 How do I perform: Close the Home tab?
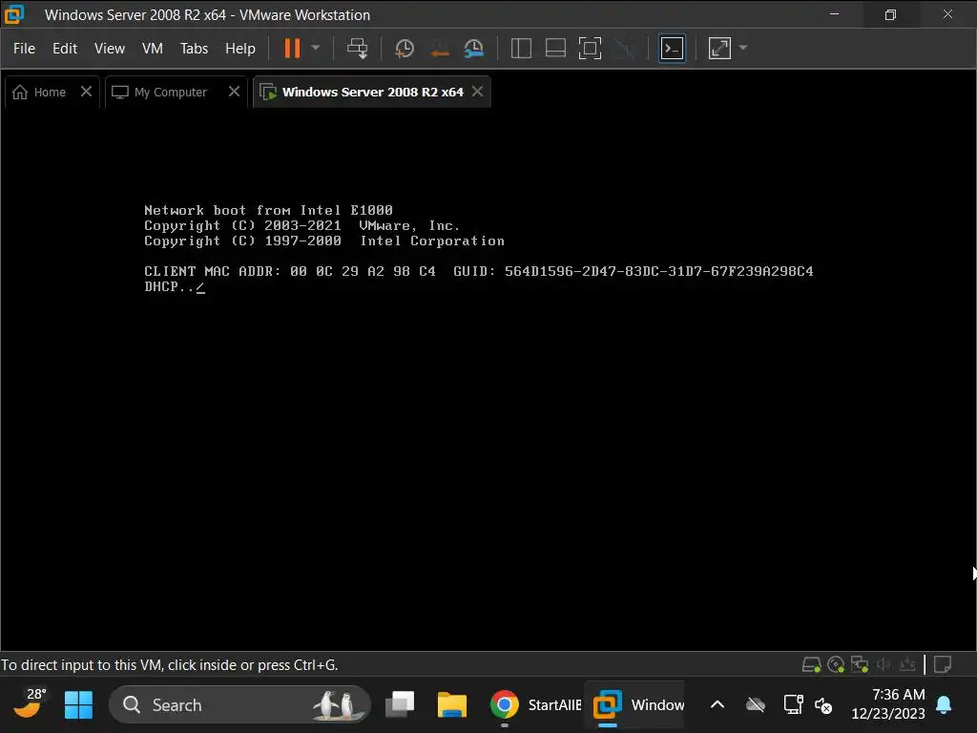tap(86, 92)
